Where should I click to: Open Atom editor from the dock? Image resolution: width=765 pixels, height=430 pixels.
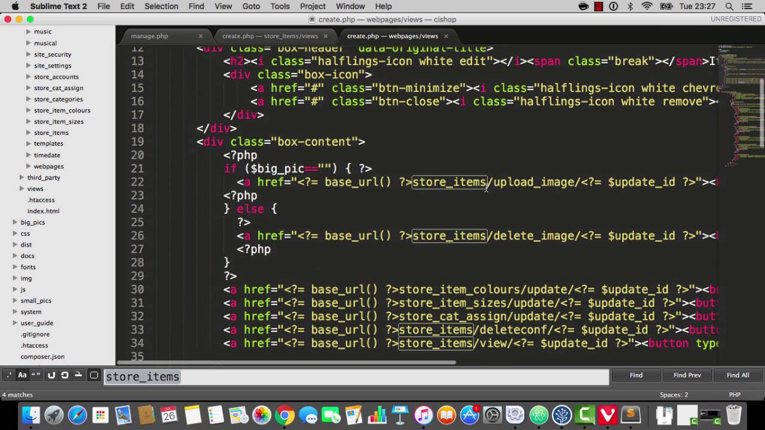[538, 414]
